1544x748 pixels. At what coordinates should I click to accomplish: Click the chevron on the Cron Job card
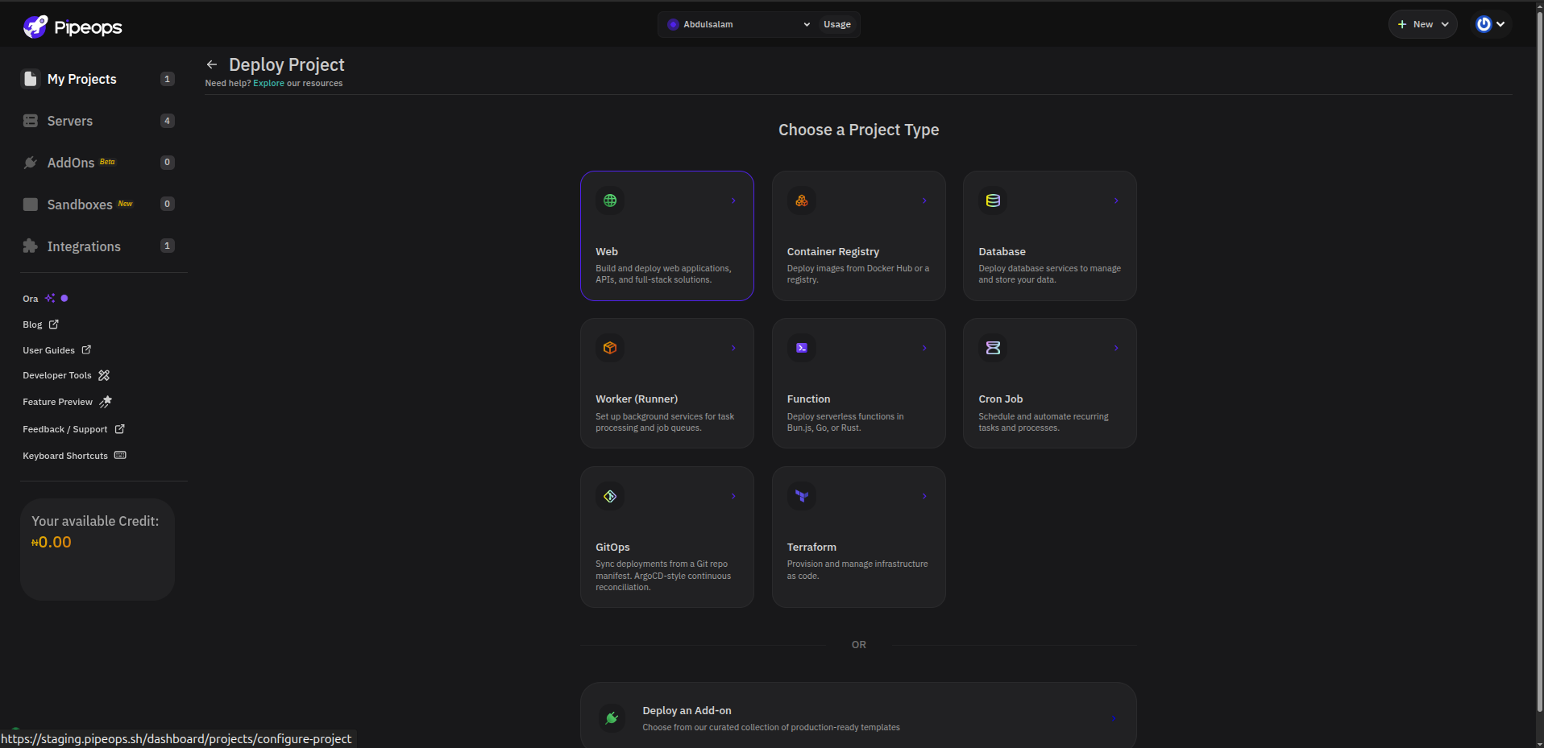coord(1116,348)
